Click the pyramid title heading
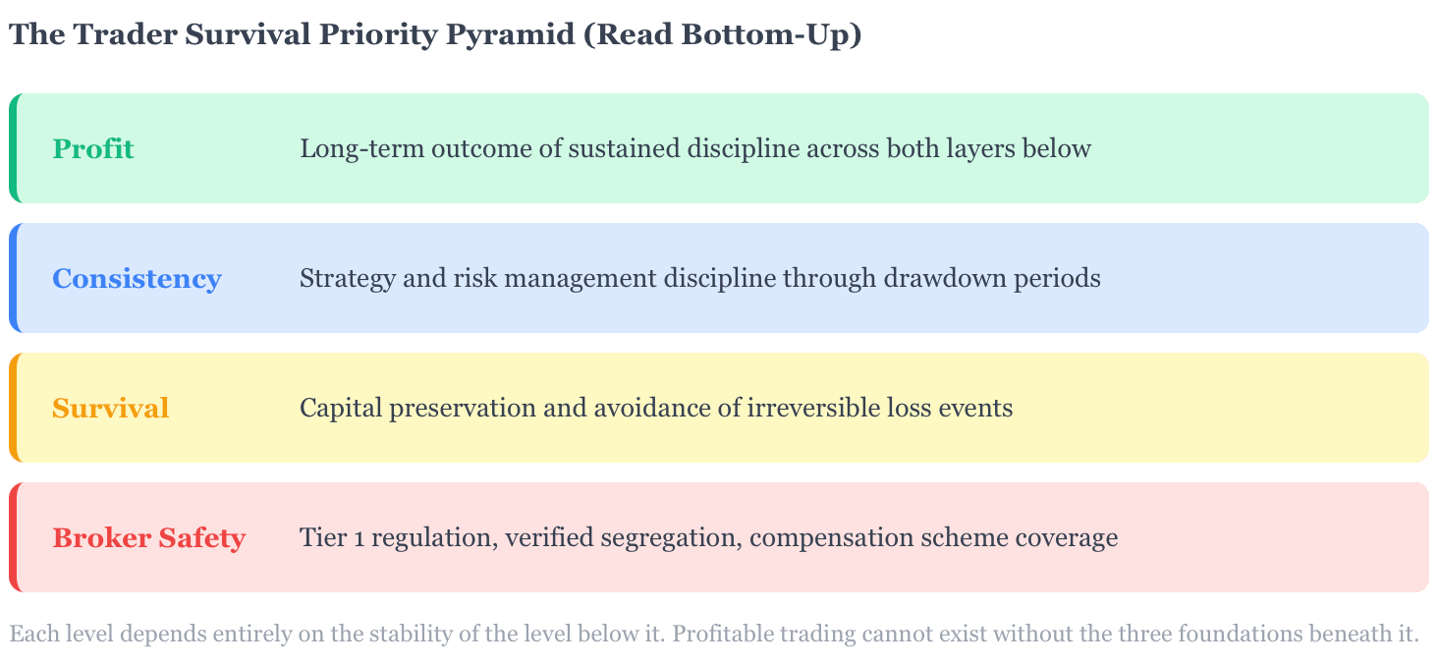 [435, 34]
